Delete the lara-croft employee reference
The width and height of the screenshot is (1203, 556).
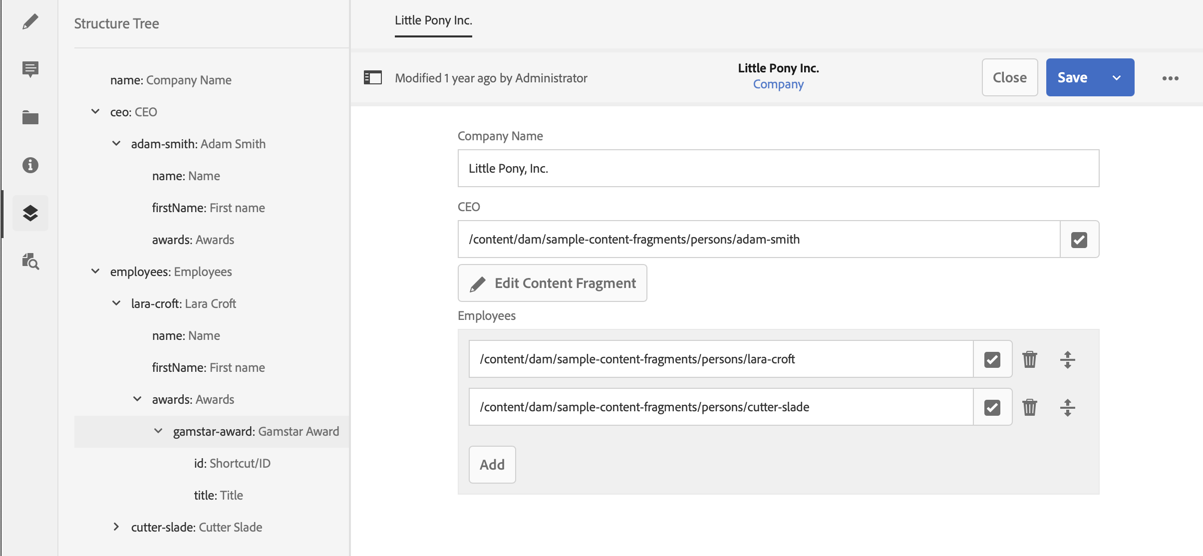coord(1029,359)
